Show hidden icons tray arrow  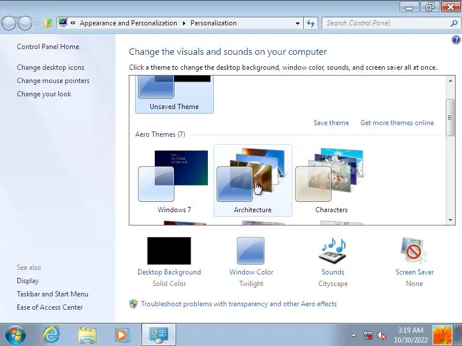point(353,335)
